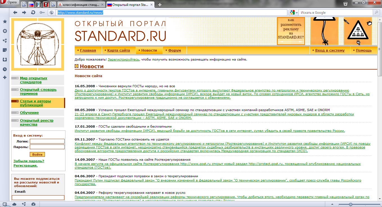Open the 'Обучение' sidebar link

pyautogui.click(x=29, y=113)
